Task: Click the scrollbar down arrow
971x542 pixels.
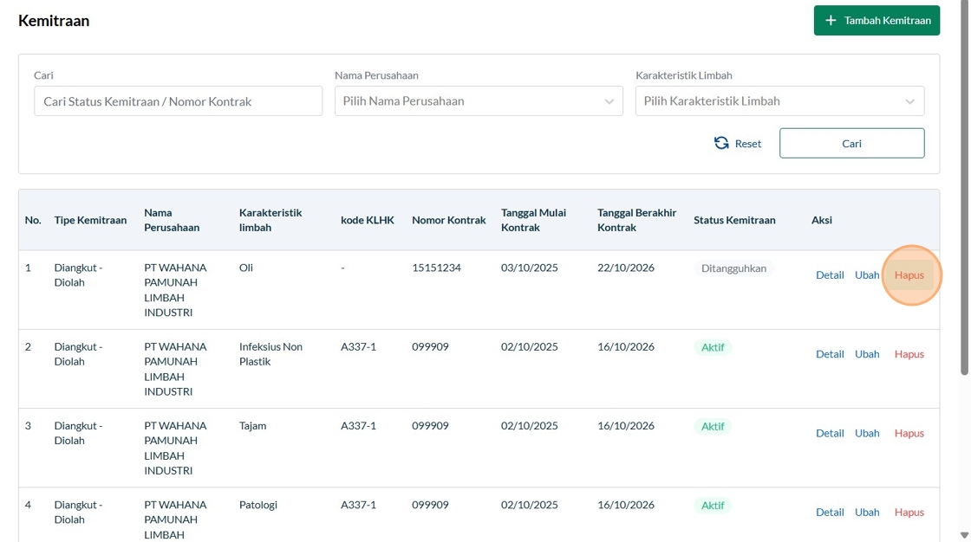Action: (964, 535)
